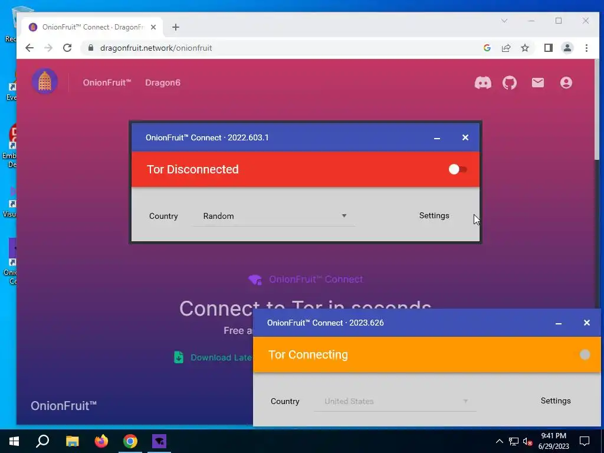604x453 pixels.
Task: Toggle the Tor Disconnected switch on
Action: 457,169
